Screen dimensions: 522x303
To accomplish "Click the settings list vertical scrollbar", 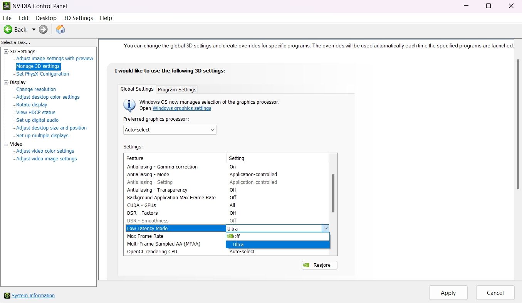I will 333,193.
